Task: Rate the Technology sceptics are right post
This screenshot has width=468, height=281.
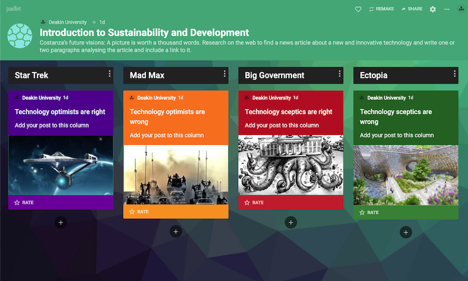Action: click(254, 203)
